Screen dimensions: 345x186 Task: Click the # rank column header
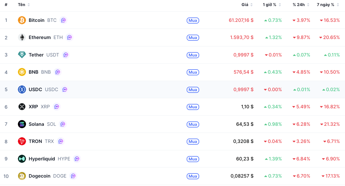tap(6, 5)
